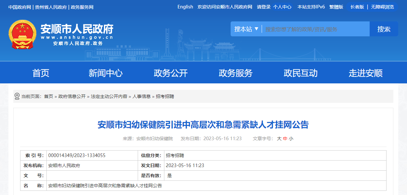This screenshot has height=195, width=407.
Task: Visit the 贵州省人民政府 link
Action: tap(51, 7)
